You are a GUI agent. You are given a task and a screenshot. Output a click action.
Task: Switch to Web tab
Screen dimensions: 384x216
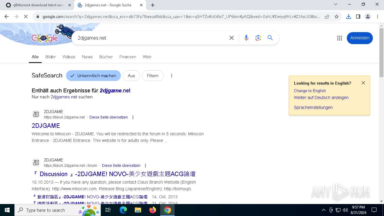147,57
